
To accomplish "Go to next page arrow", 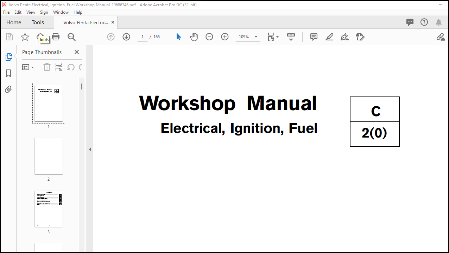I will [x=126, y=37].
